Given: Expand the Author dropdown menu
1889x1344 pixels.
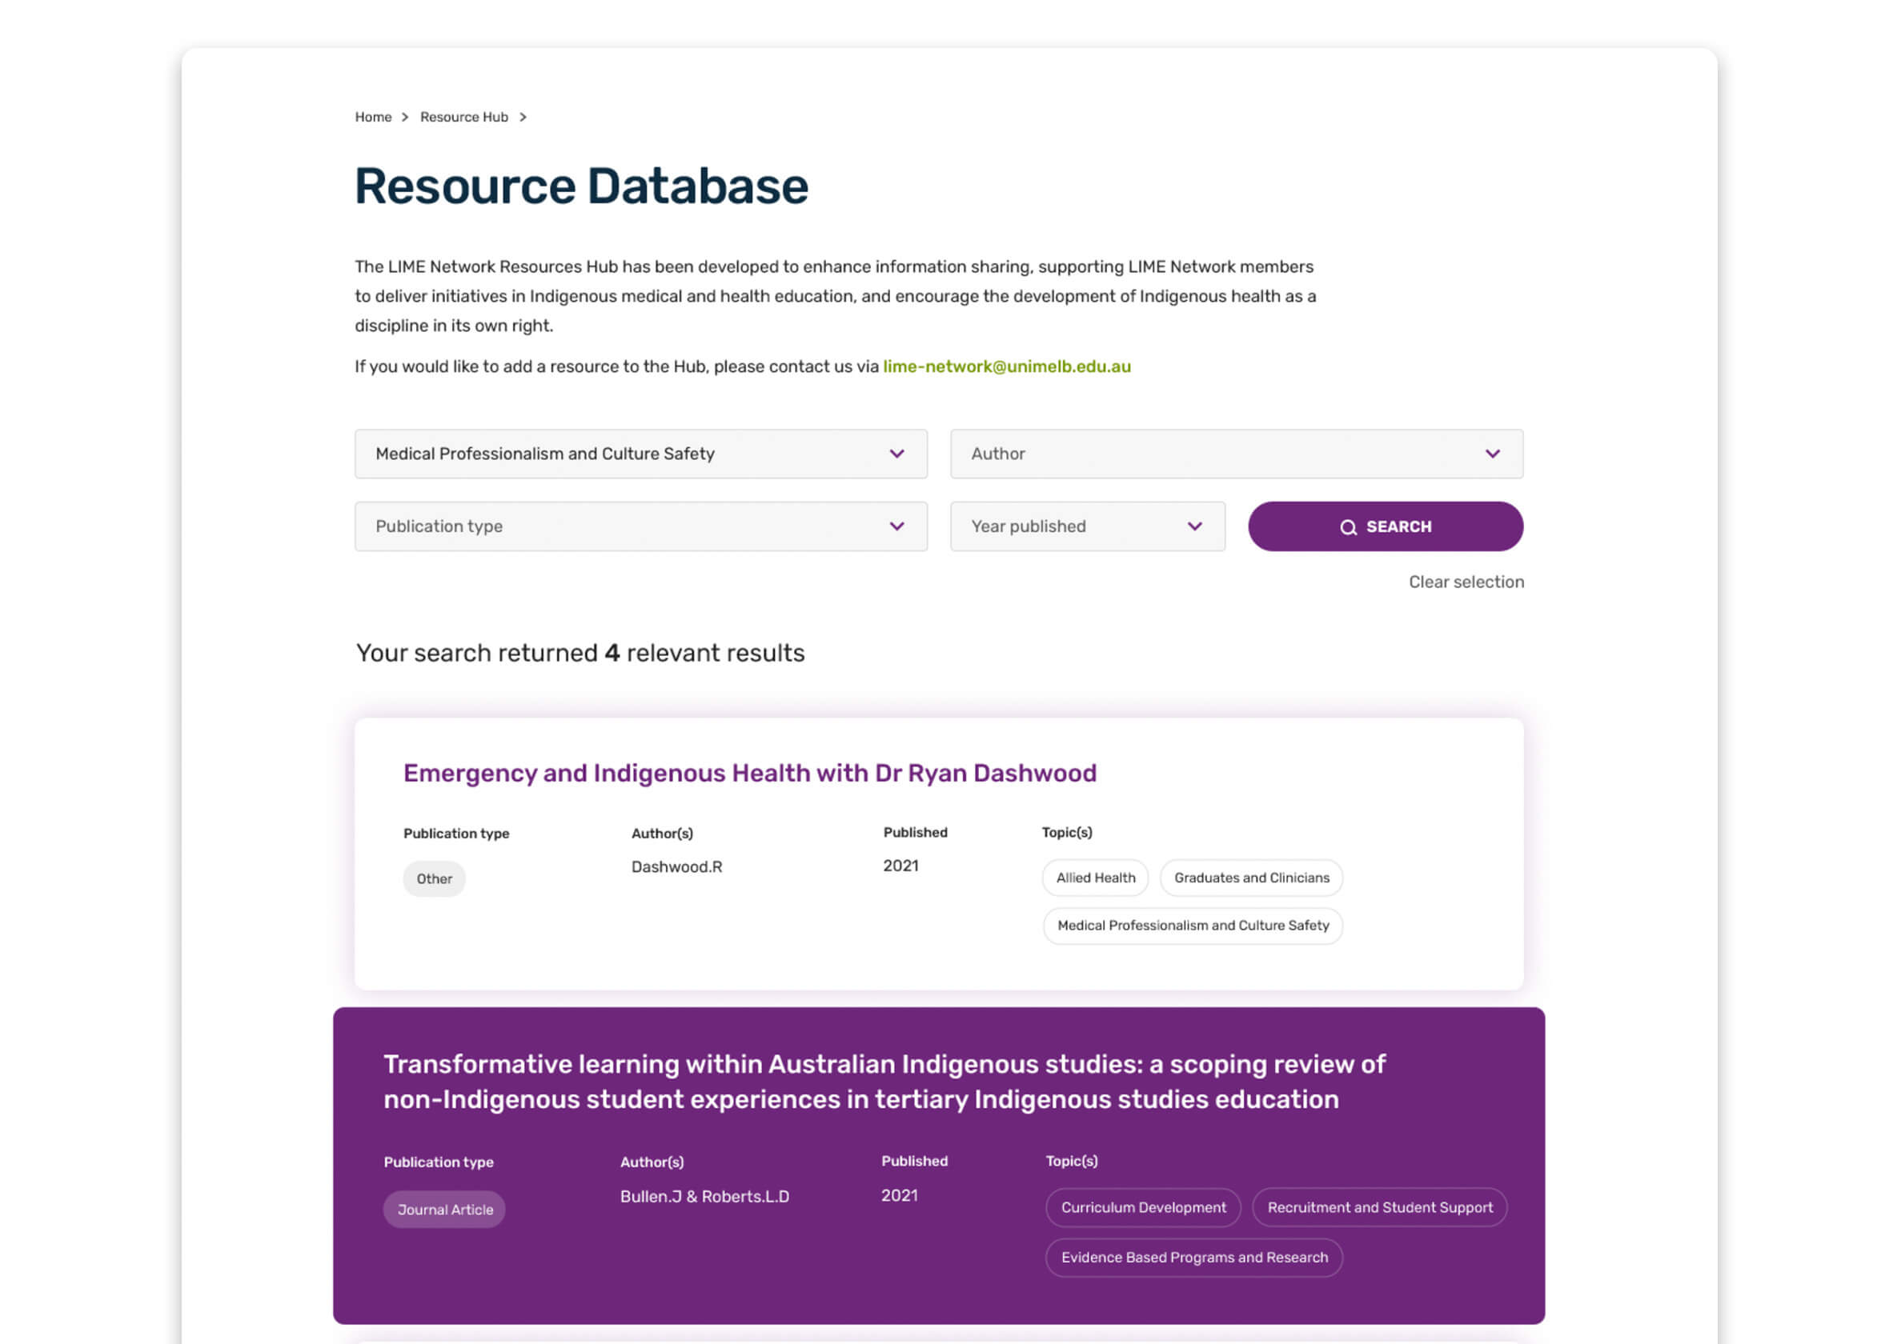Looking at the screenshot, I should click(1490, 452).
